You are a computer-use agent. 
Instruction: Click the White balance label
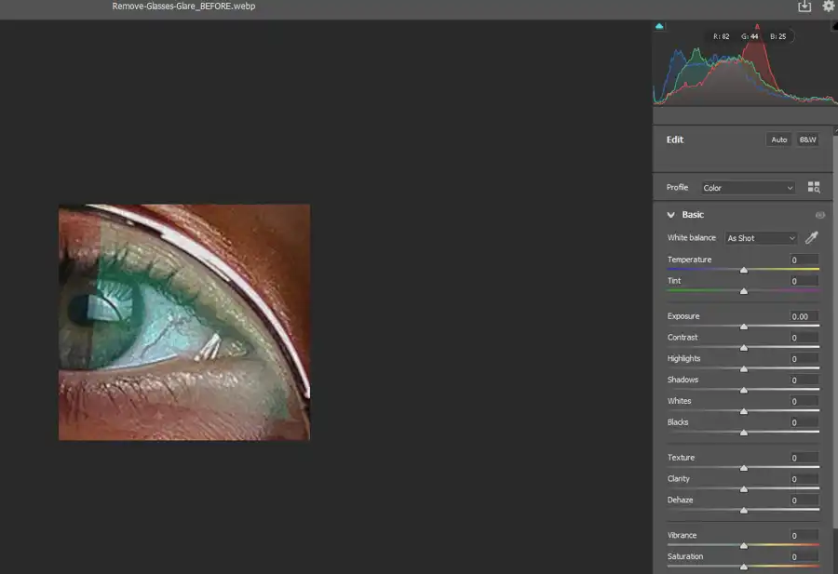(691, 238)
